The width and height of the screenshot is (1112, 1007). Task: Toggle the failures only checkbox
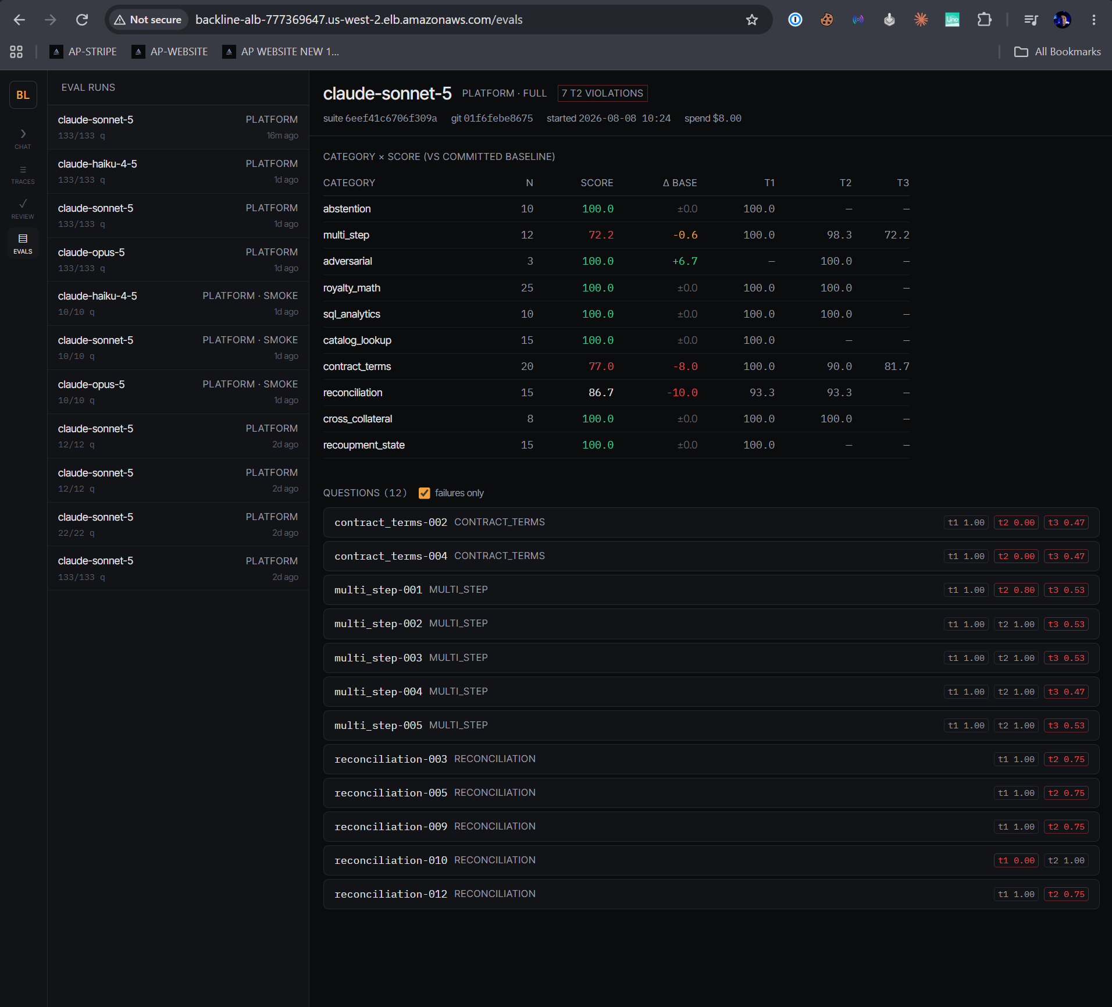click(425, 493)
